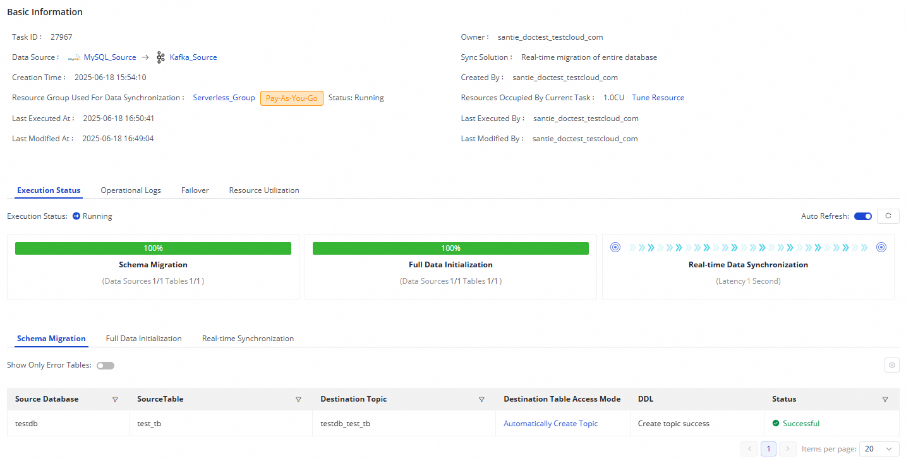Click Create topic success text
Image resolution: width=906 pixels, height=459 pixels.
point(673,424)
